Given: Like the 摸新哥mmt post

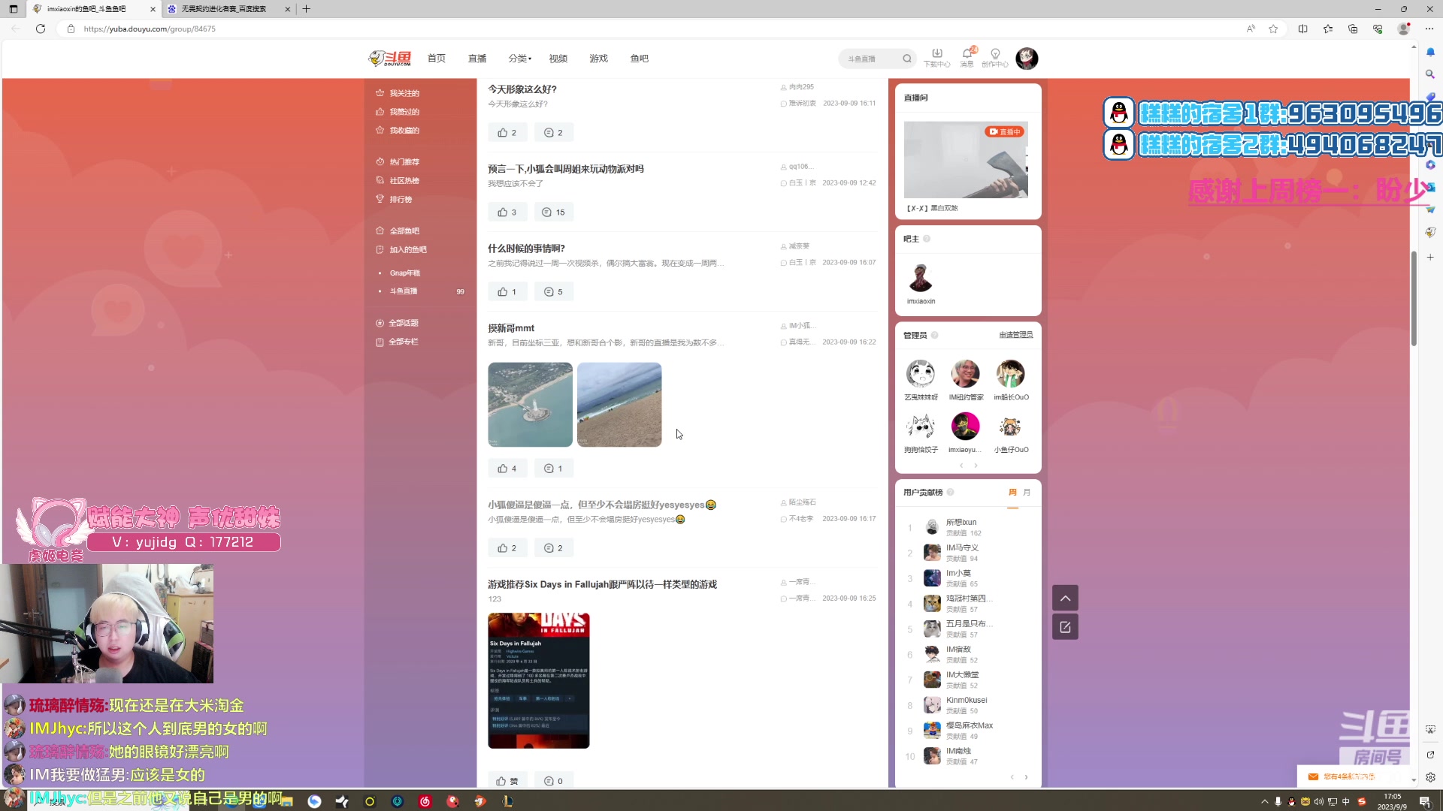Looking at the screenshot, I should tap(507, 468).
